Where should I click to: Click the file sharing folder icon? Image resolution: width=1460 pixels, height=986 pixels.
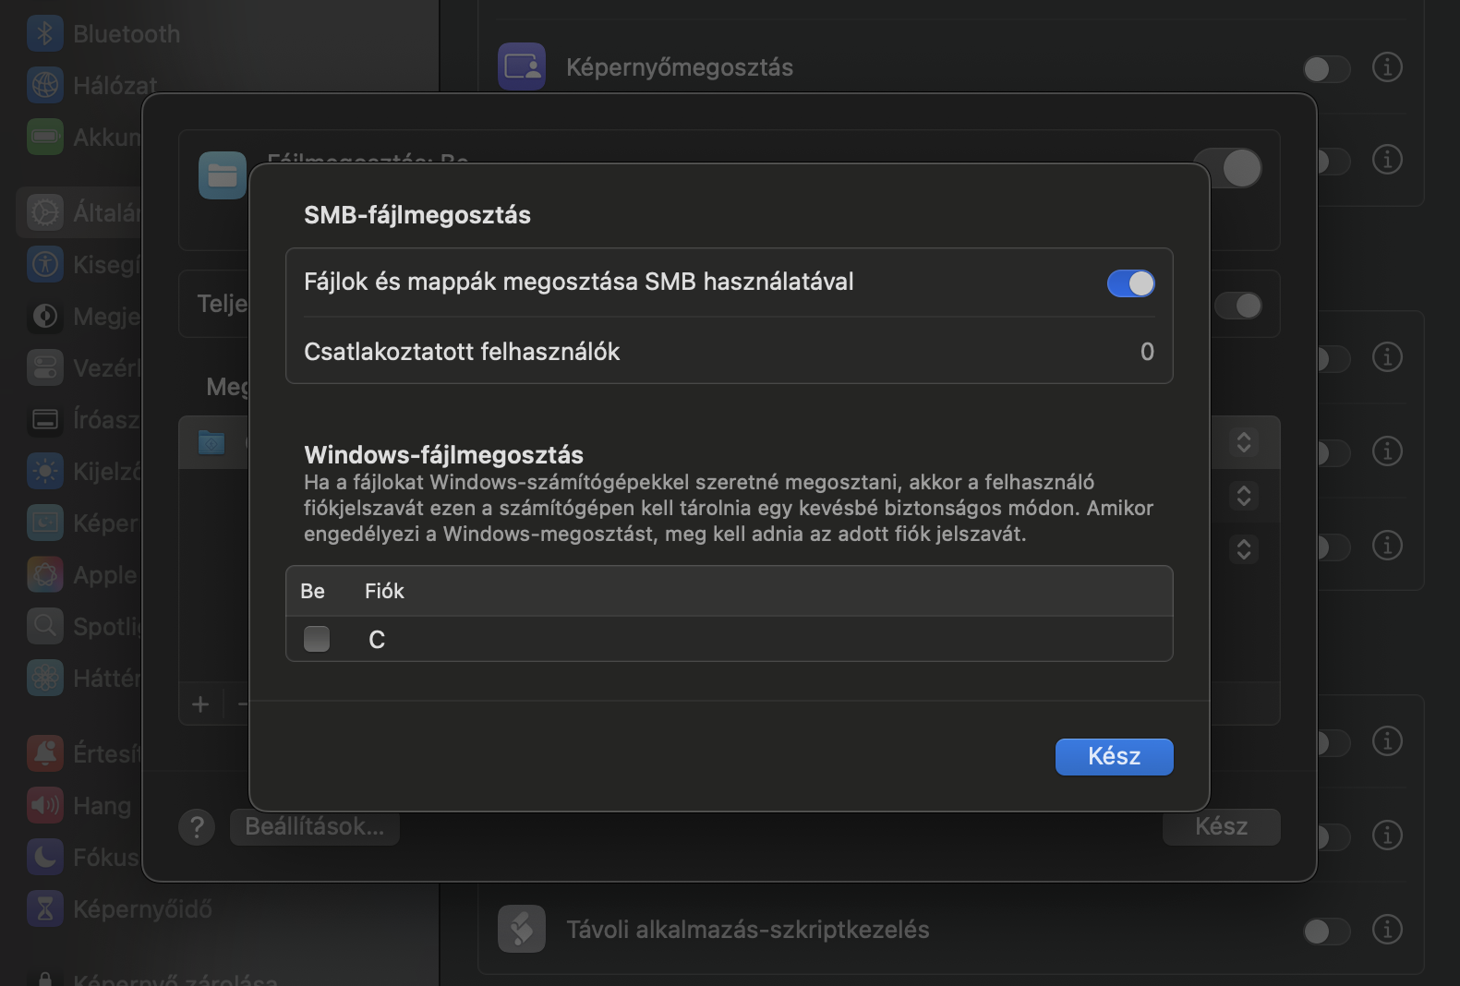[223, 175]
